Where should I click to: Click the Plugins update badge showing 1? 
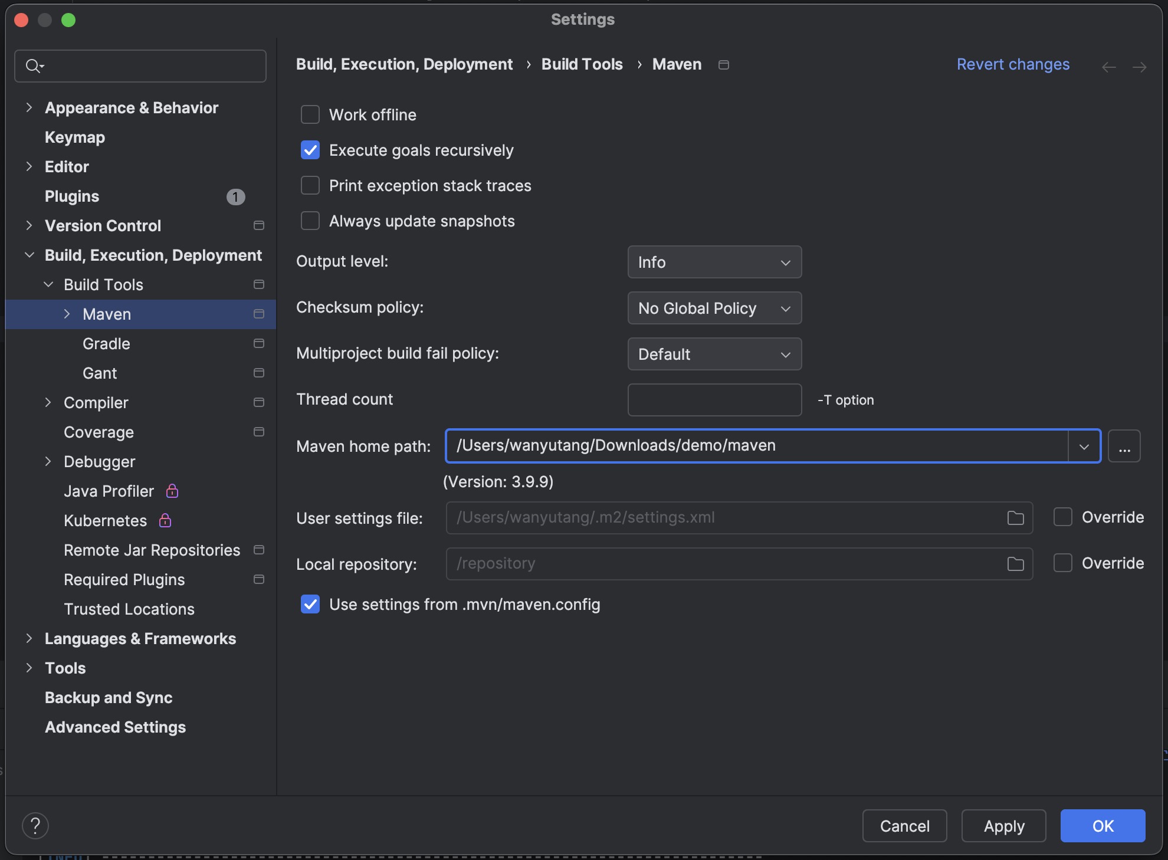(x=235, y=196)
